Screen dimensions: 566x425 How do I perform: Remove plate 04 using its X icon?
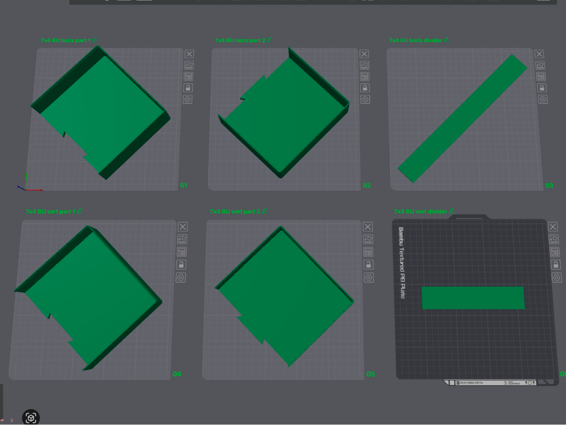pos(183,227)
